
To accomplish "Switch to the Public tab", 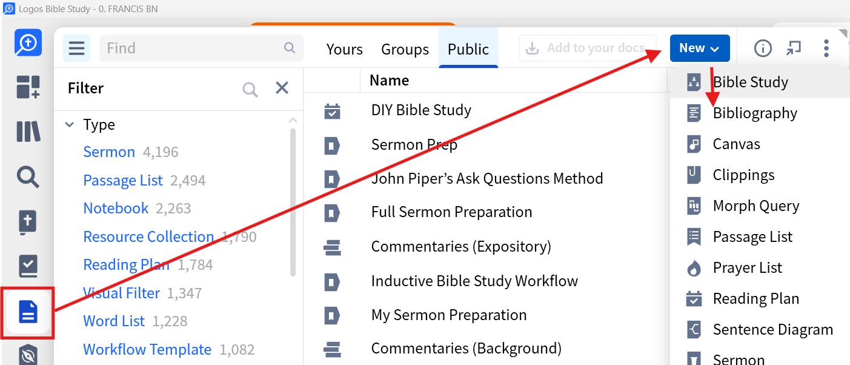I will click(x=468, y=49).
